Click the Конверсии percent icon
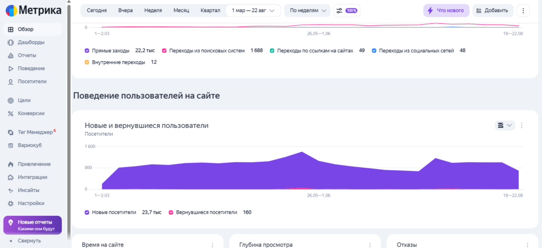542x248 pixels. click(x=11, y=113)
